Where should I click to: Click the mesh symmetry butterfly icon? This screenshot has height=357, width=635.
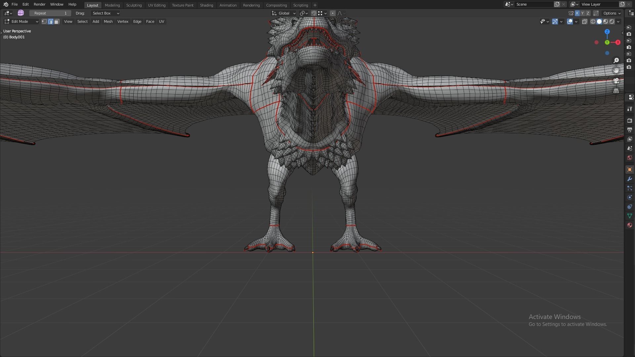pos(571,13)
